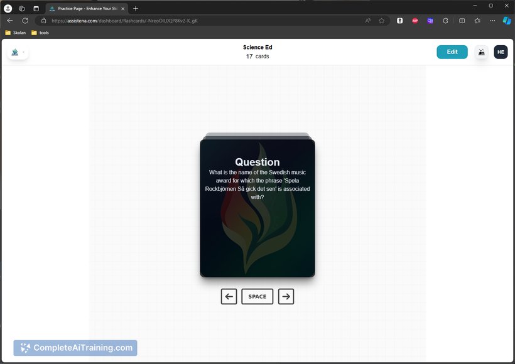Screen dimensions: 515x364
Task: Open the picture icon next to Edit
Action: coord(482,52)
